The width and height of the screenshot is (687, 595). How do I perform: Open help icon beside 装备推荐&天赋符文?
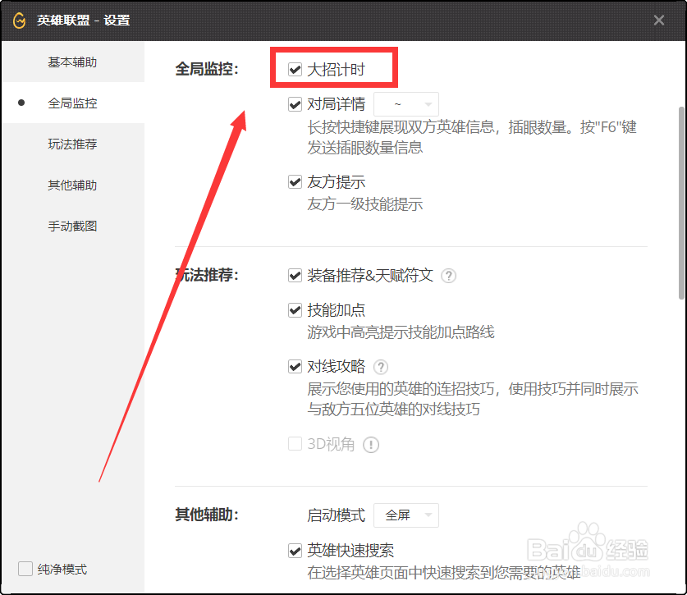448,276
